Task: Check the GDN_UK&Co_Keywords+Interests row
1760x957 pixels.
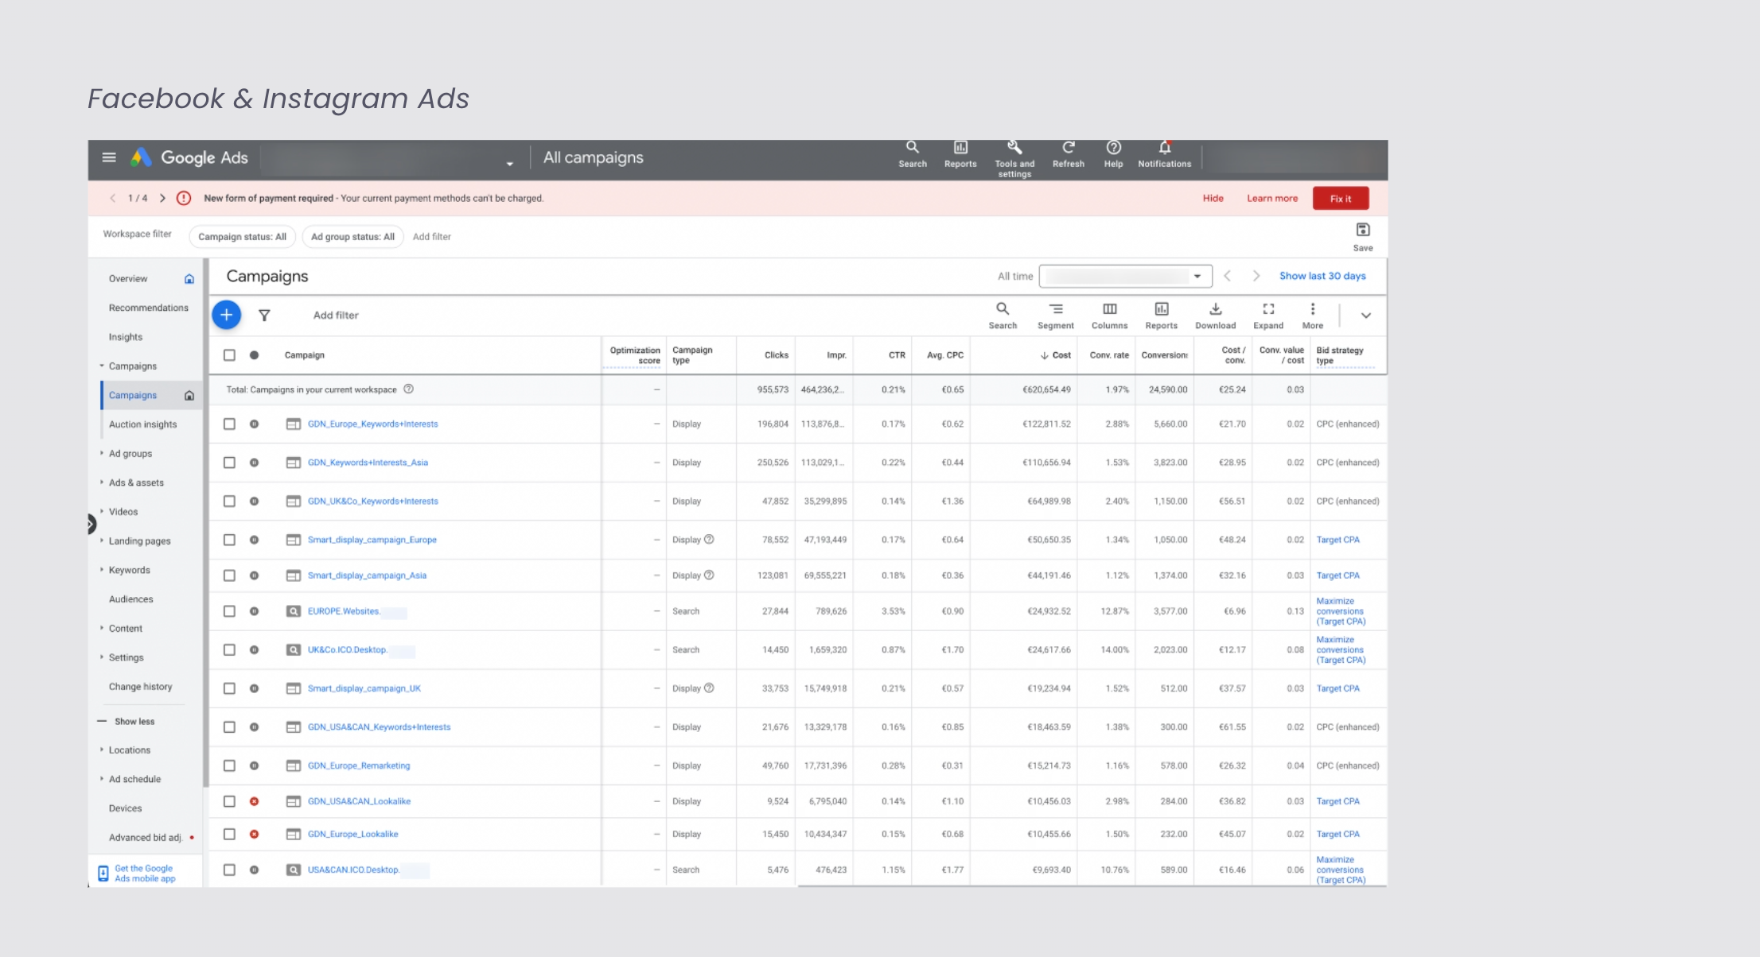Action: click(x=229, y=501)
